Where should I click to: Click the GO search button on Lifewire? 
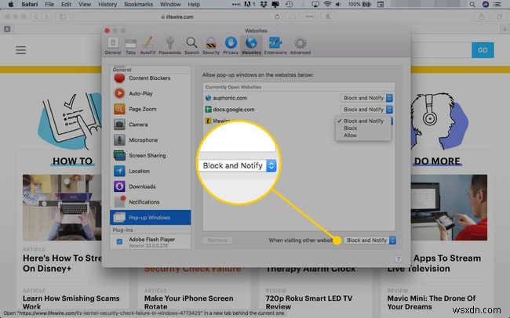[483, 50]
